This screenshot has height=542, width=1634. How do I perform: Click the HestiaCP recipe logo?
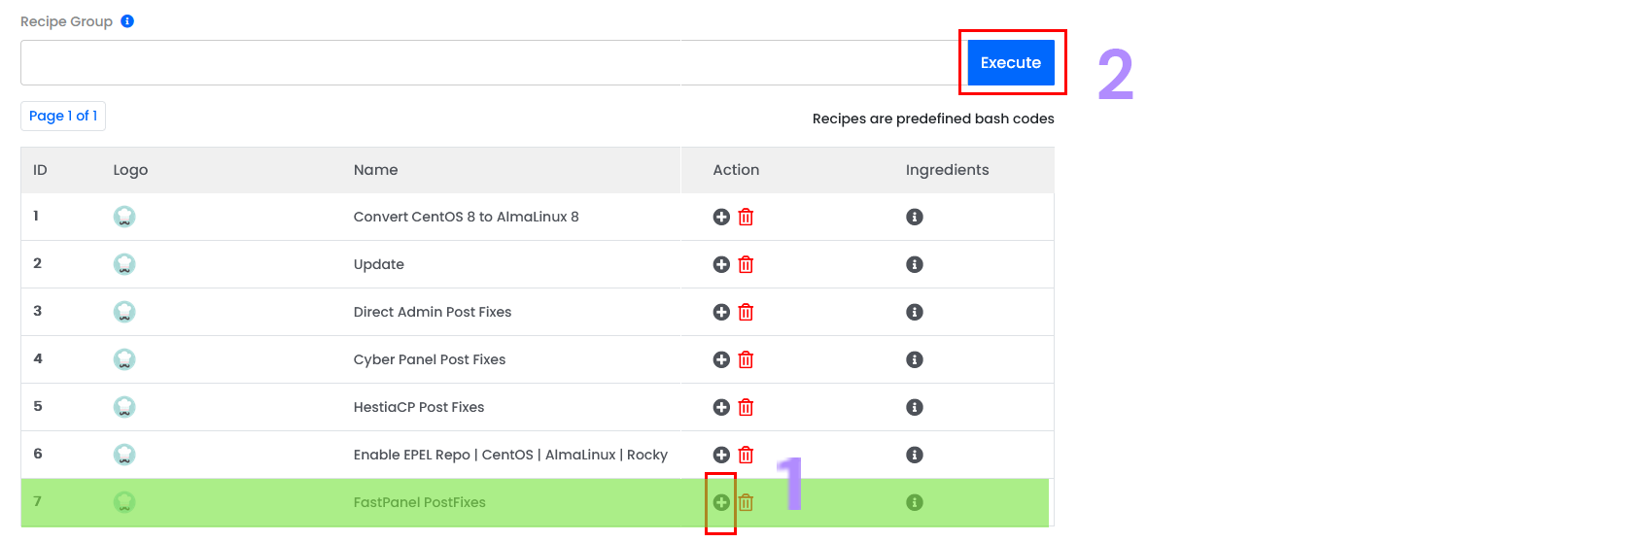[x=124, y=407]
